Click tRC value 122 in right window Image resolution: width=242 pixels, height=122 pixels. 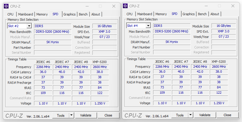[x=219, y=93]
